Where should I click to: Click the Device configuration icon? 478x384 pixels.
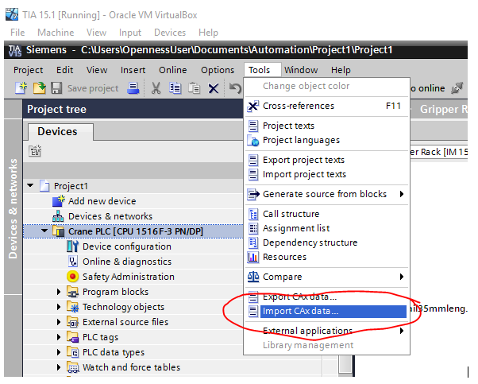72,246
